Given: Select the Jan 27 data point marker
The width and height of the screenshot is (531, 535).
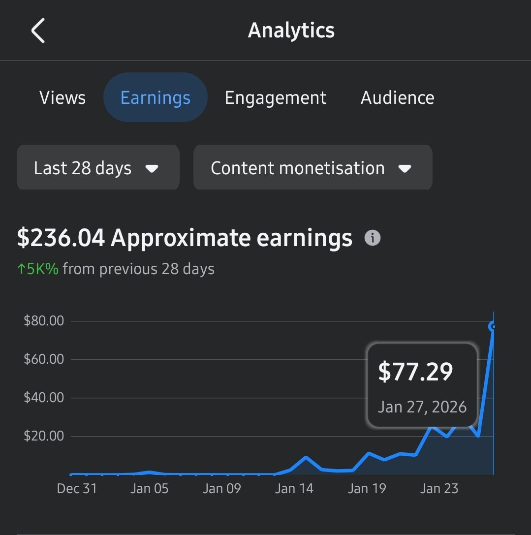Looking at the screenshot, I should [x=493, y=326].
